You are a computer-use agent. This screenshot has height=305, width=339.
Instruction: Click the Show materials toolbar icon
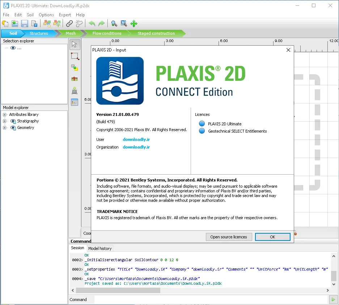[x=47, y=24]
